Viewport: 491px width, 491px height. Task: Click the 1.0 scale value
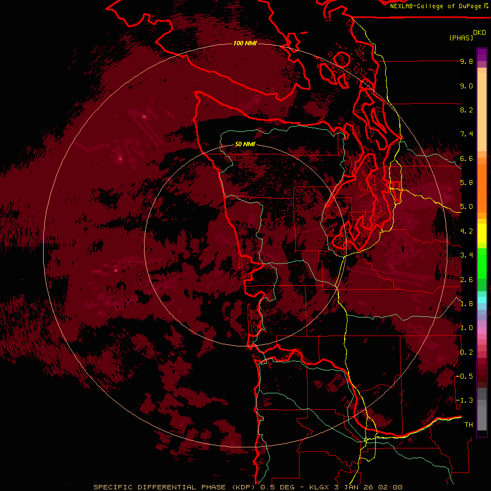[466, 328]
